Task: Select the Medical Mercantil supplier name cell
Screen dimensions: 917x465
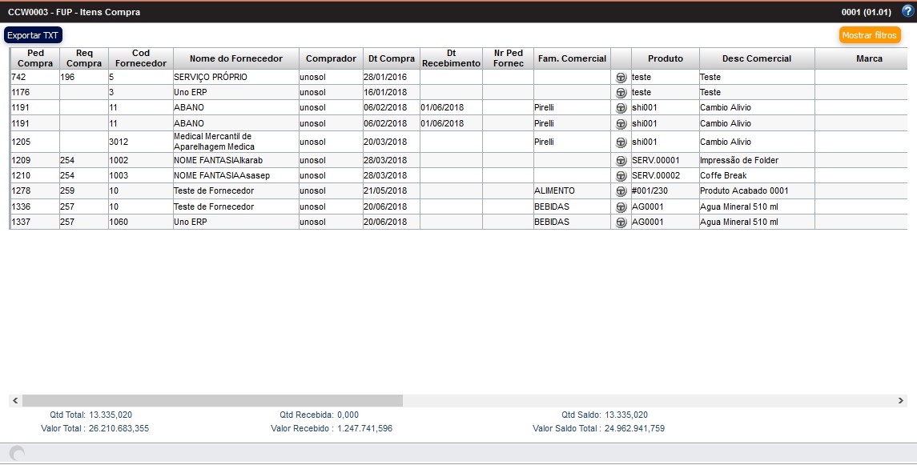Action: pos(235,142)
